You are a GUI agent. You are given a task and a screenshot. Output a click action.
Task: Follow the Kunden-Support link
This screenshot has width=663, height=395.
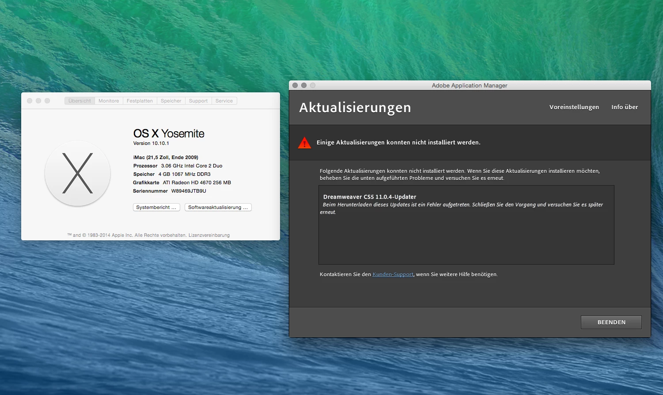[x=393, y=274]
